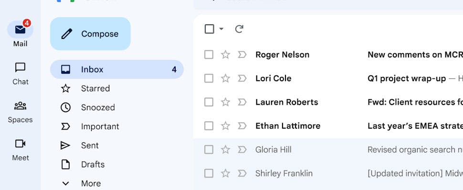Open Spaces from the left rail

(20, 111)
